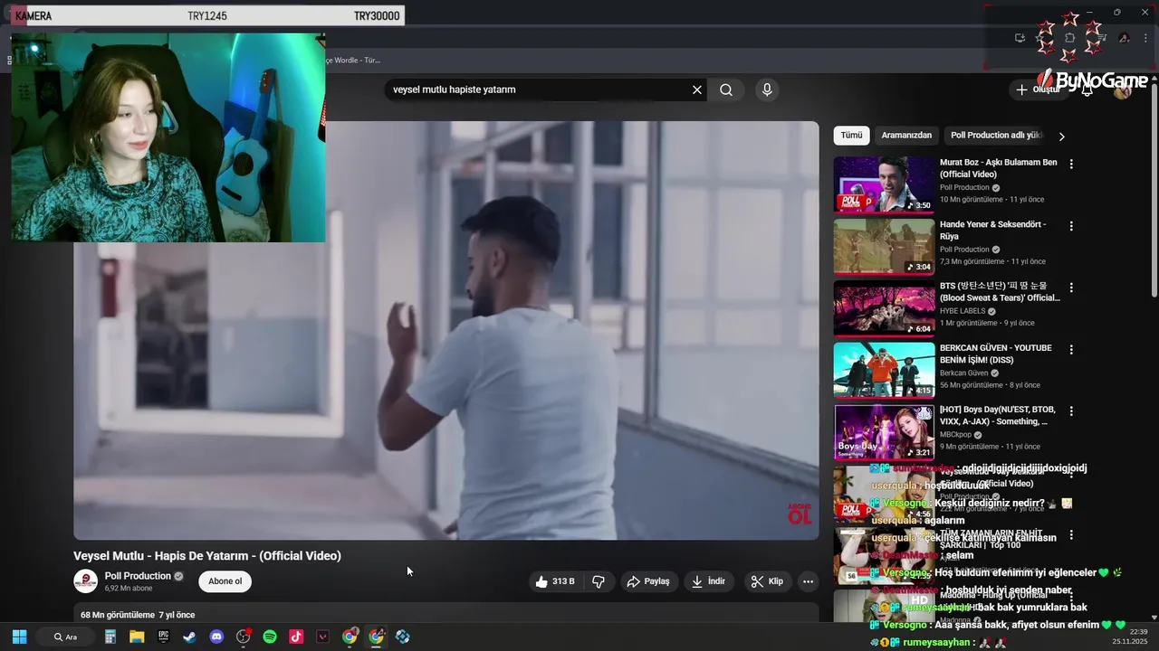Open options menu for Boys Day video
Viewport: 1159px width, 651px height.
coord(1071,410)
